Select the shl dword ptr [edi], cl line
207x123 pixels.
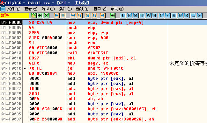point(101,58)
